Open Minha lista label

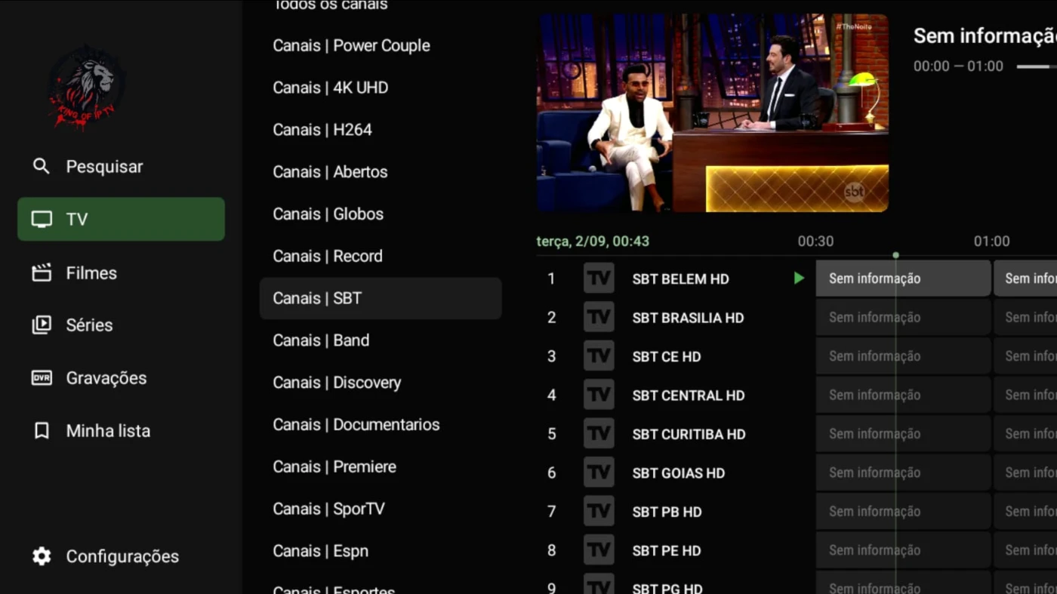(108, 431)
